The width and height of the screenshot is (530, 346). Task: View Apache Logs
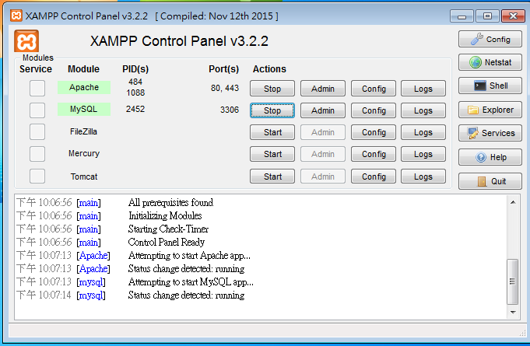(x=423, y=89)
